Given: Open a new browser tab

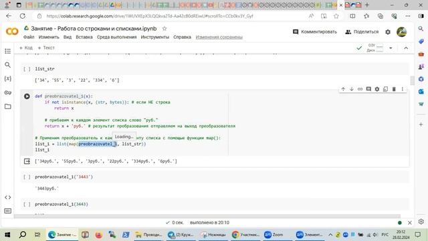Looking at the screenshot, I should (x=367, y=5).
